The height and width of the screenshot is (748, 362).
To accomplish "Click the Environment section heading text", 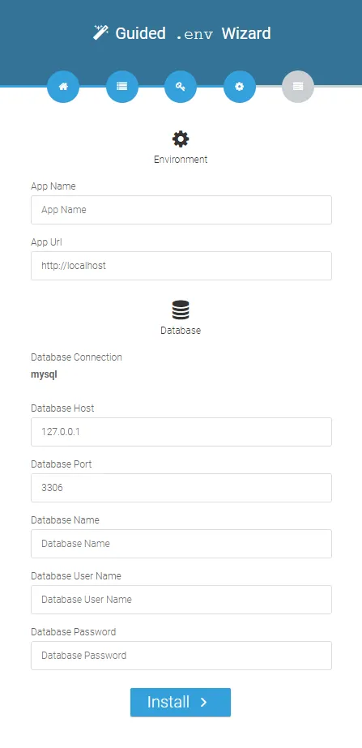I will pos(181,160).
